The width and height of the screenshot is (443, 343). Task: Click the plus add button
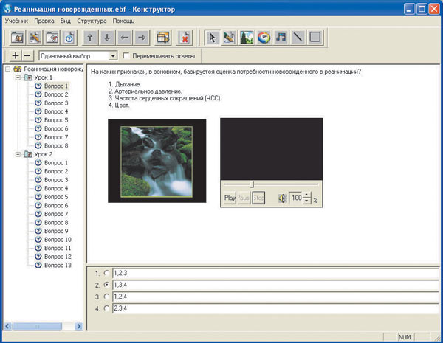[16, 56]
